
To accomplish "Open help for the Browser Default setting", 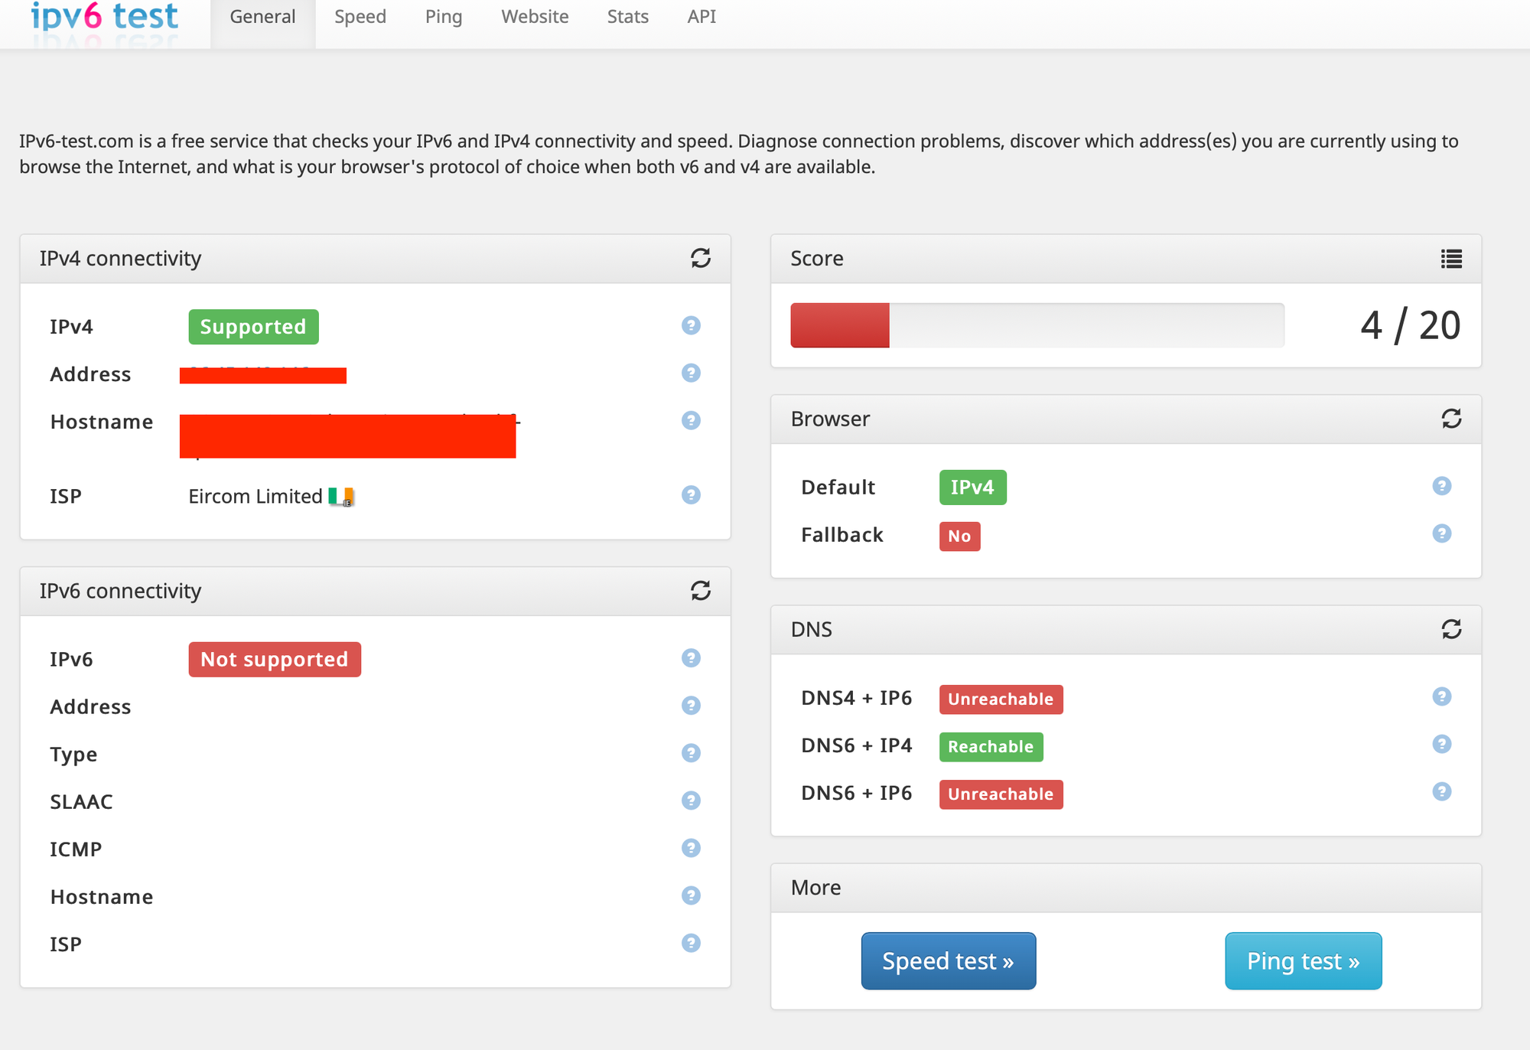I will [x=1441, y=486].
